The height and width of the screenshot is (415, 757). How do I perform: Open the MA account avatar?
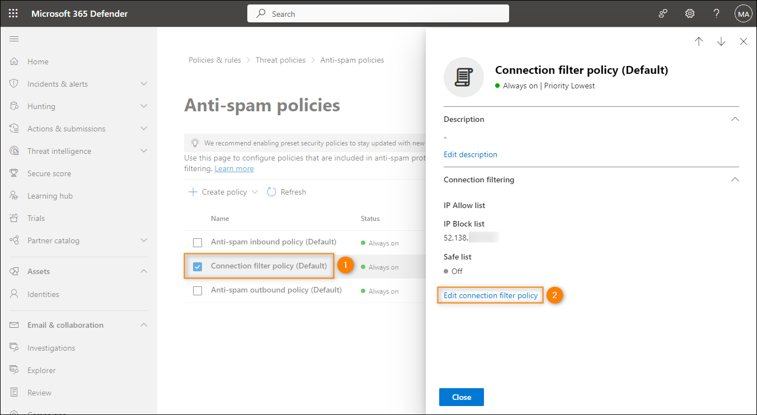point(743,13)
